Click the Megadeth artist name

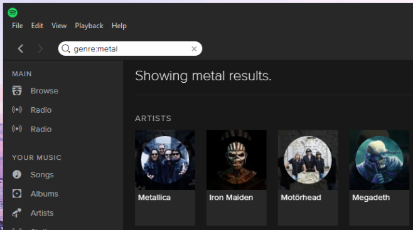tap(371, 197)
